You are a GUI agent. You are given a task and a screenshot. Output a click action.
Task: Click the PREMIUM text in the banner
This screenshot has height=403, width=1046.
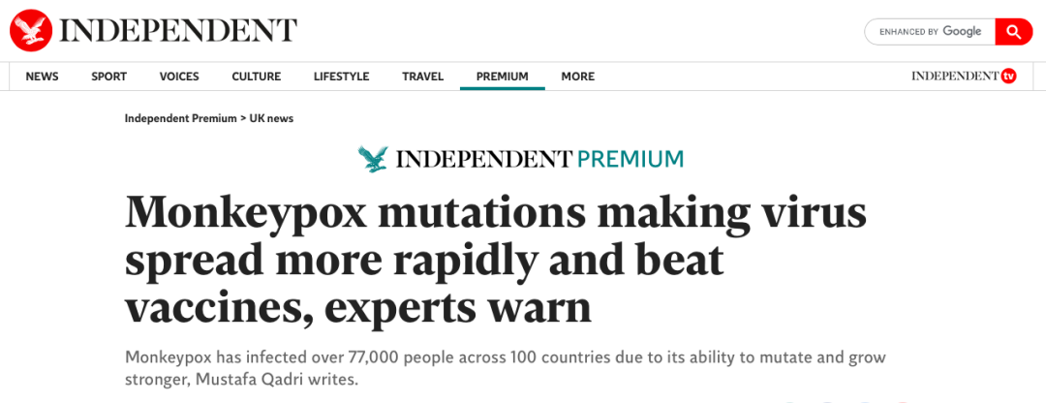pos(631,159)
